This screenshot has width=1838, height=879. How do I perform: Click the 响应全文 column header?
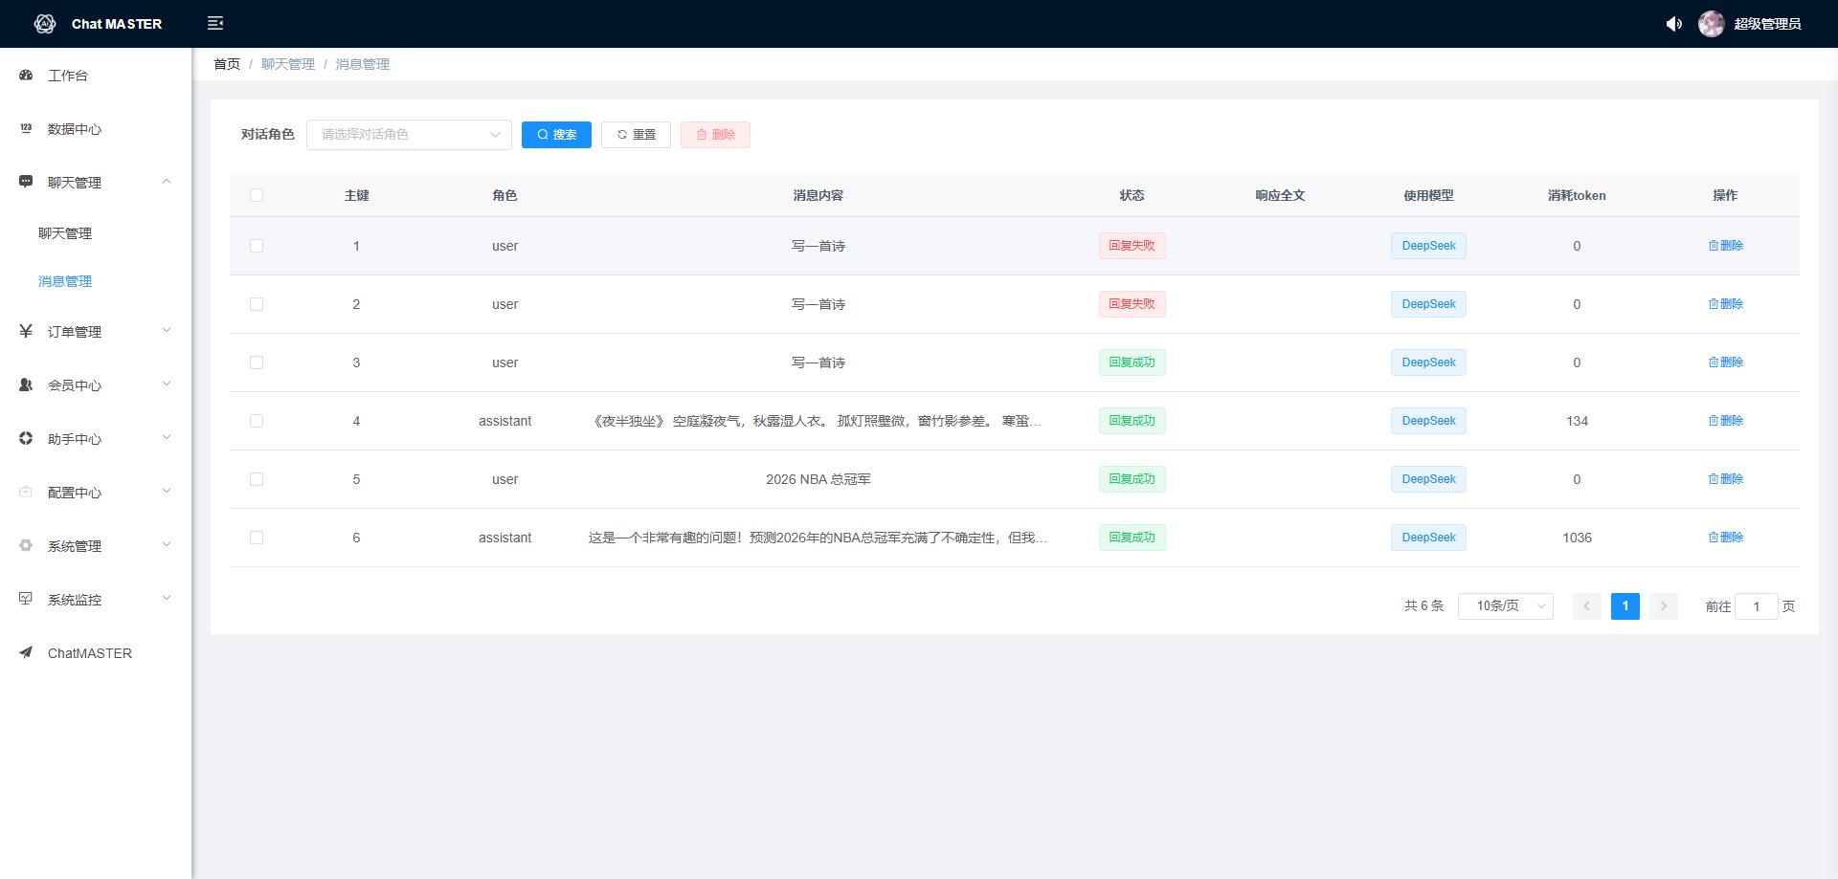pos(1280,195)
